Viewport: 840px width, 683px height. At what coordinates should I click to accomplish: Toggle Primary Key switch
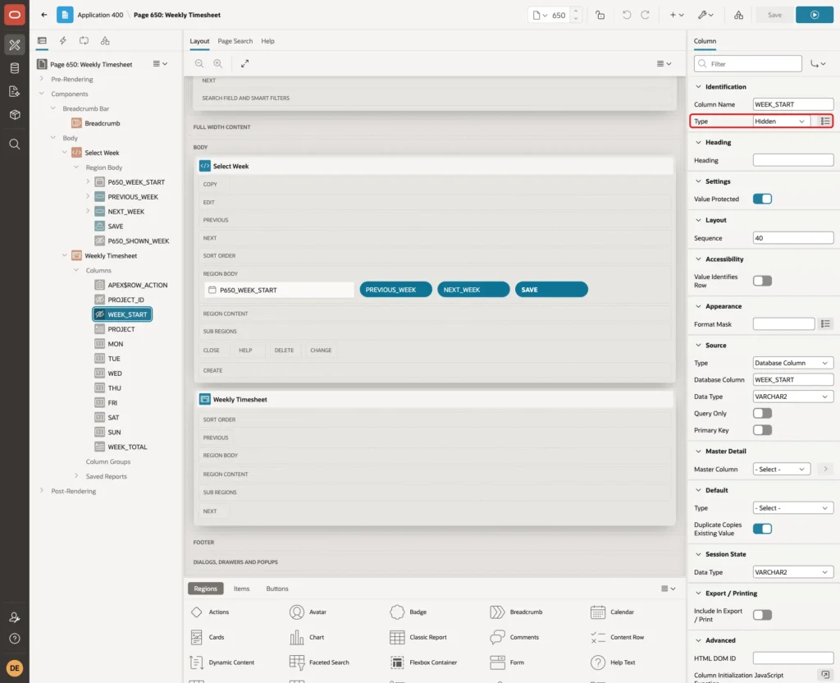pos(762,430)
